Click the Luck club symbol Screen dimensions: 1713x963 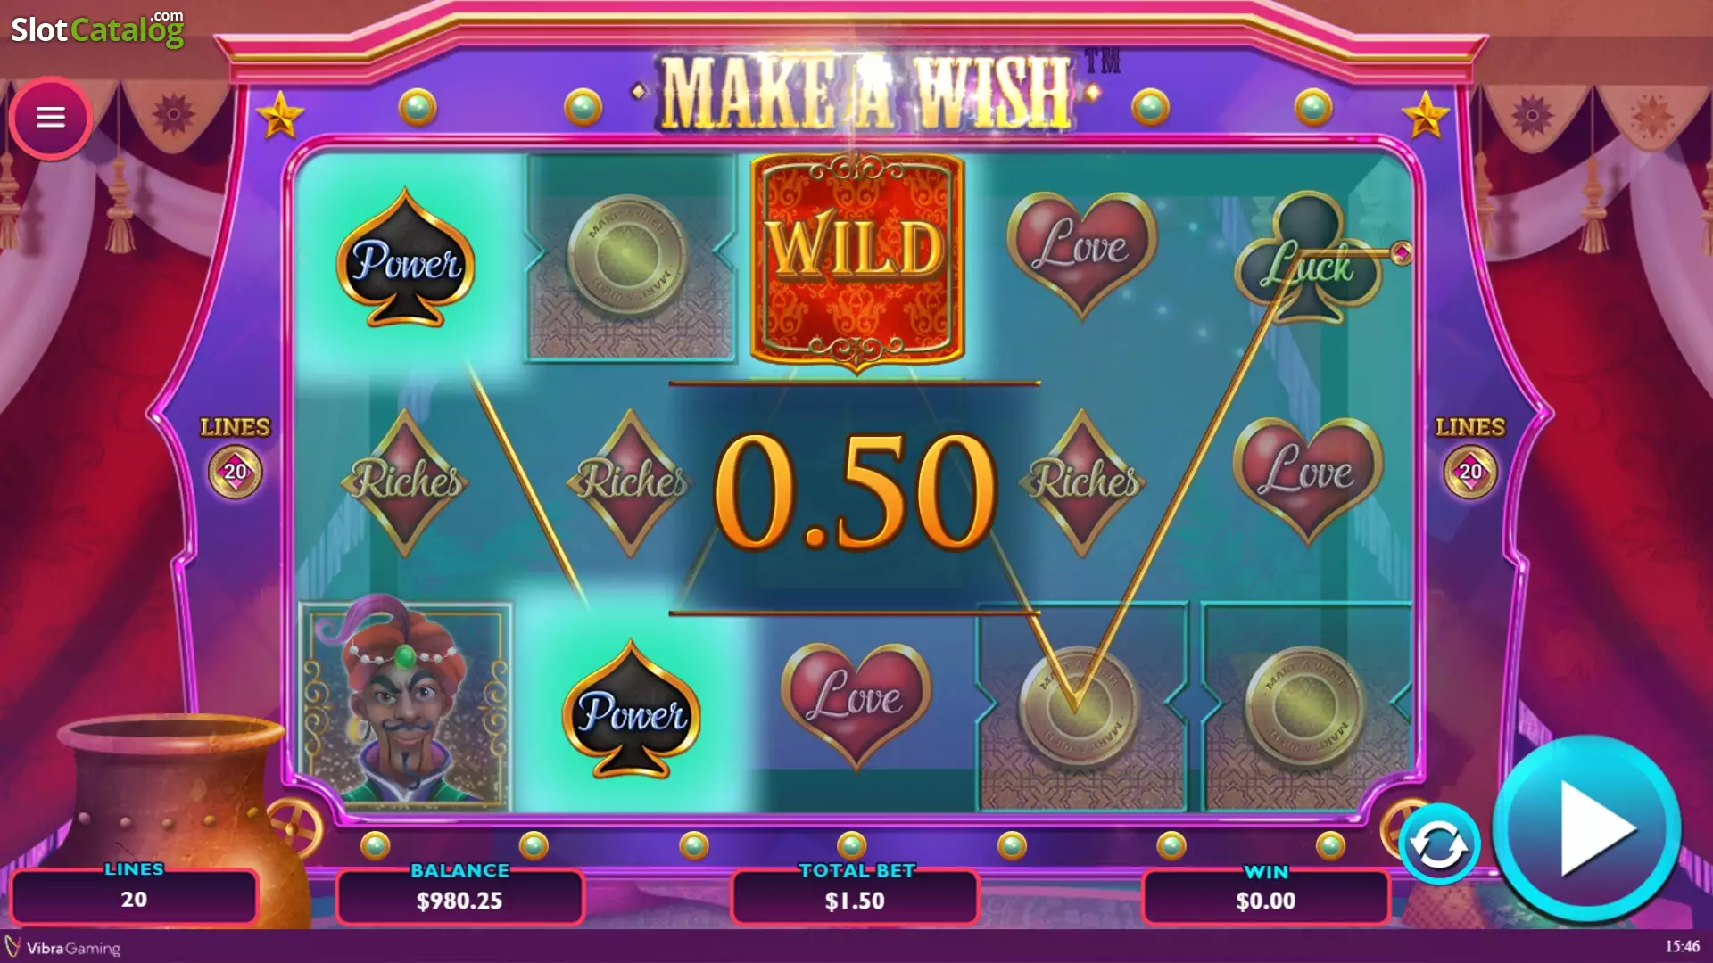tap(1309, 259)
